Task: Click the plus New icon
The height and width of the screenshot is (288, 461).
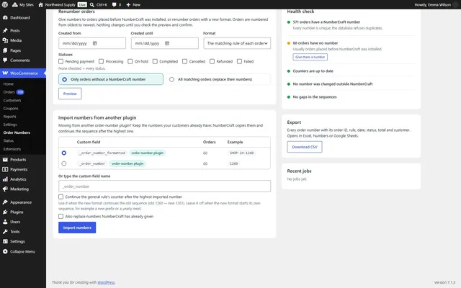Action: click(x=128, y=5)
